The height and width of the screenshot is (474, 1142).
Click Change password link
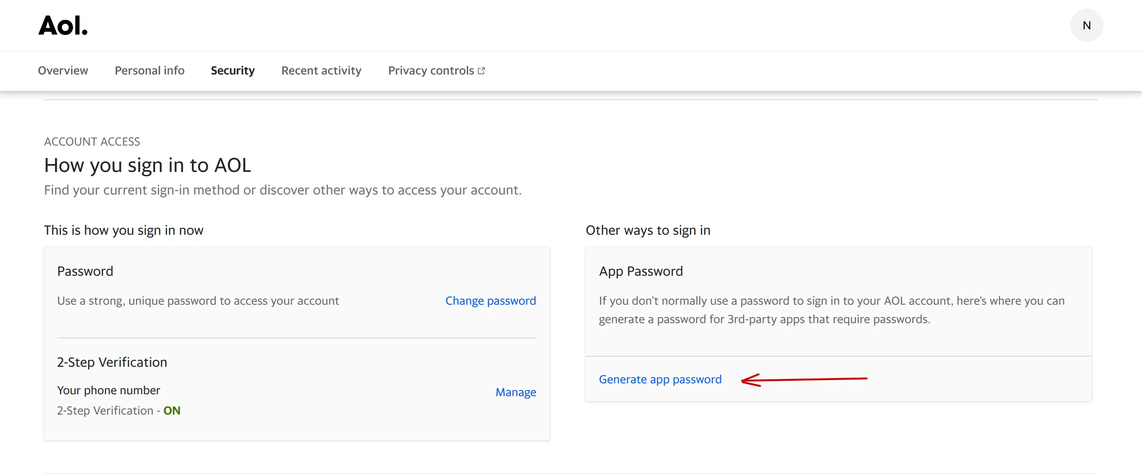[490, 300]
